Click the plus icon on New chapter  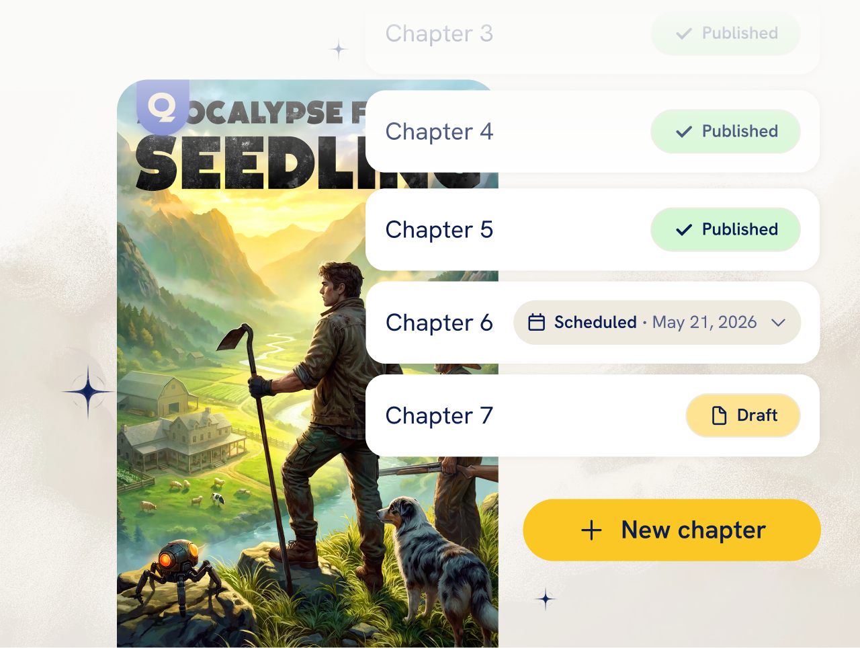[x=591, y=530]
